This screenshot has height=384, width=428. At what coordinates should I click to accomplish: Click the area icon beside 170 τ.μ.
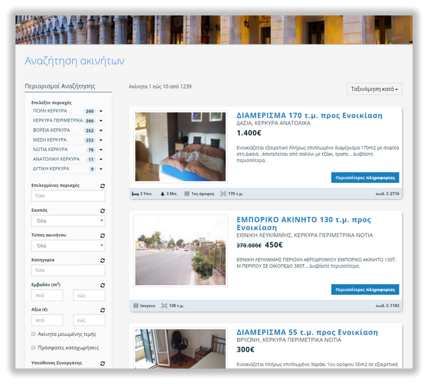(x=224, y=194)
